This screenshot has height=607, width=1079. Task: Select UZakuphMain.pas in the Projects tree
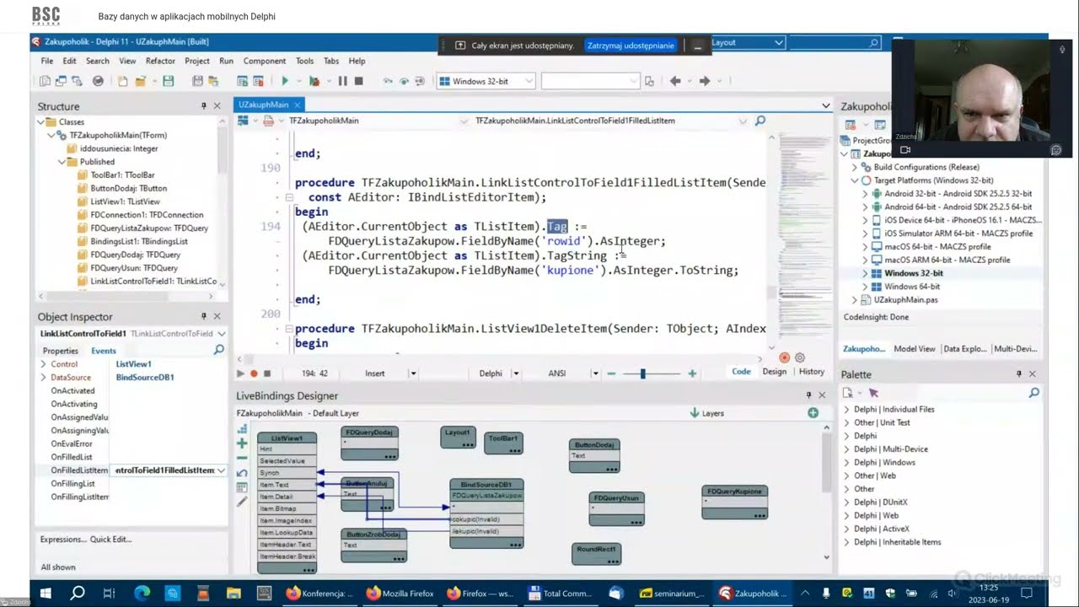[905, 300]
